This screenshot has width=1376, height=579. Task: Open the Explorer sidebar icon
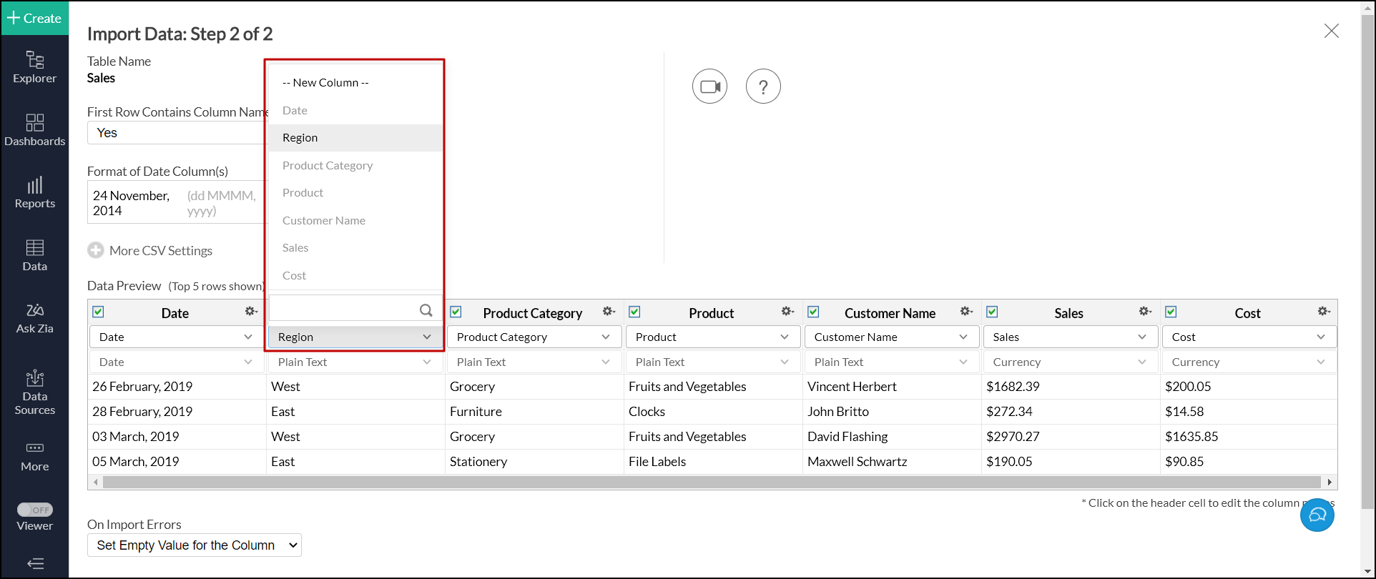pyautogui.click(x=34, y=67)
